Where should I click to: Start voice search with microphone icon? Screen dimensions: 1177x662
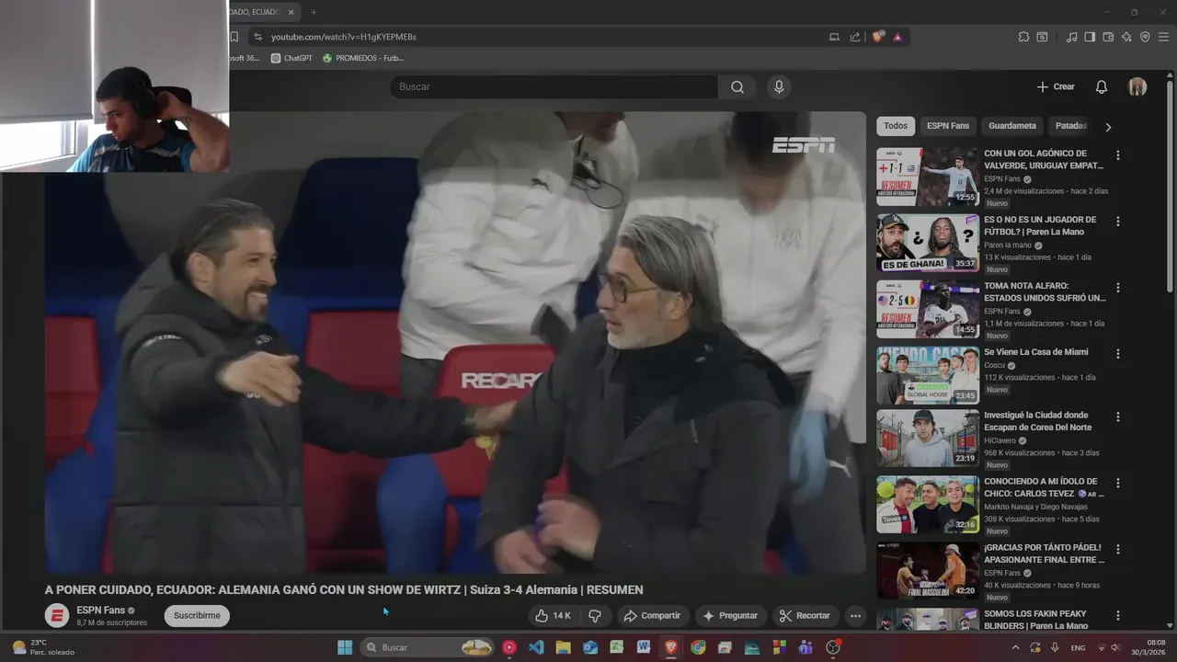(779, 86)
